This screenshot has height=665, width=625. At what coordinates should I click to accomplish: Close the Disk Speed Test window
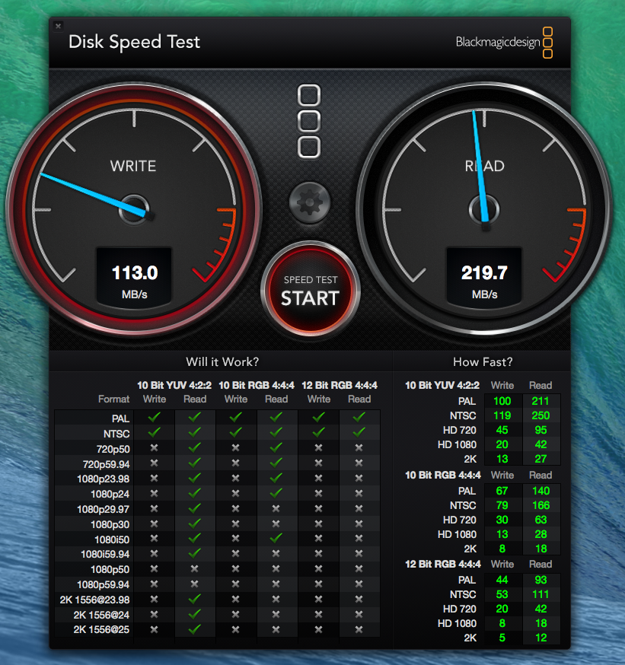pyautogui.click(x=59, y=26)
